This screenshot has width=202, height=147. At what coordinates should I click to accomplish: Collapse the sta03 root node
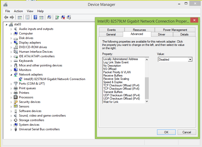(x=6, y=25)
